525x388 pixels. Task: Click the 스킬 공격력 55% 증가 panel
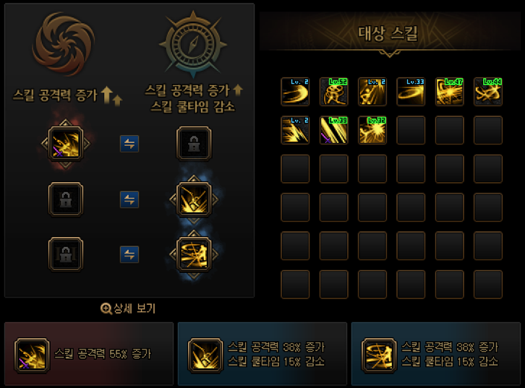pyautogui.click(x=89, y=353)
